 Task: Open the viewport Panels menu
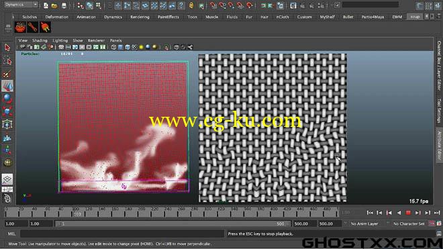pos(116,40)
